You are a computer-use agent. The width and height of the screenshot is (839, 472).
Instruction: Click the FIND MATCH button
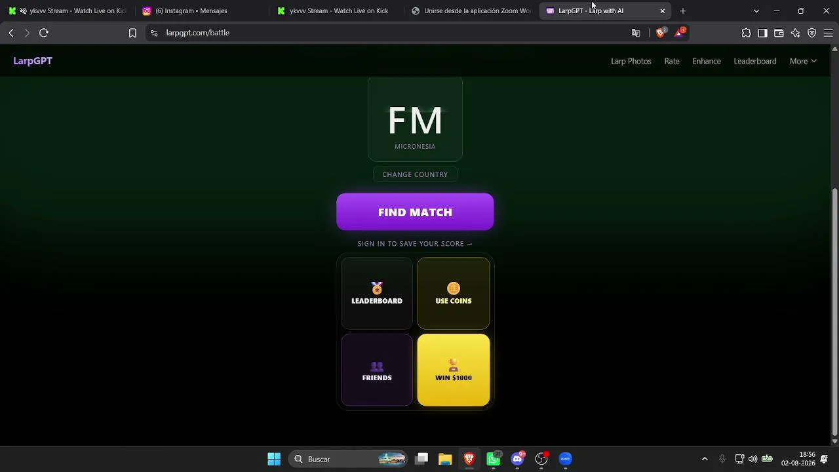[415, 212]
